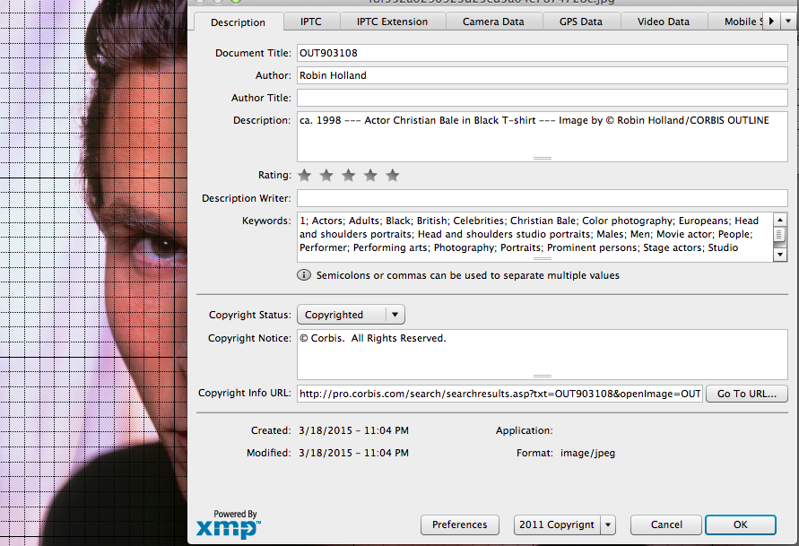Click inside the Keywords text area

pos(535,237)
